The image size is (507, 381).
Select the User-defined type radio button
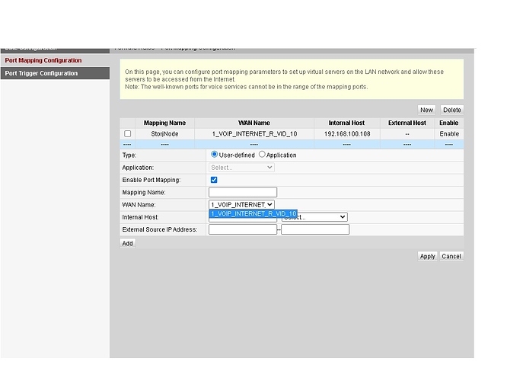tap(215, 155)
